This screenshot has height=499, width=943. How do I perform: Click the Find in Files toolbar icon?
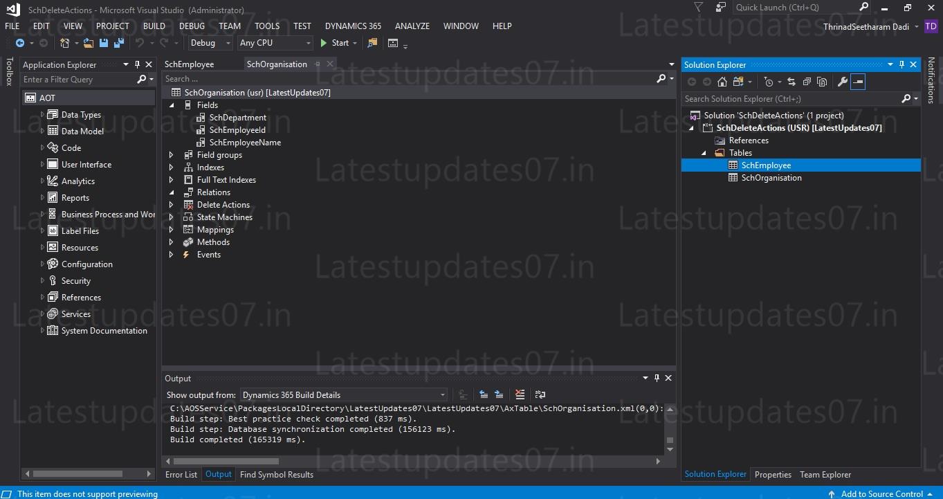pyautogui.click(x=373, y=43)
